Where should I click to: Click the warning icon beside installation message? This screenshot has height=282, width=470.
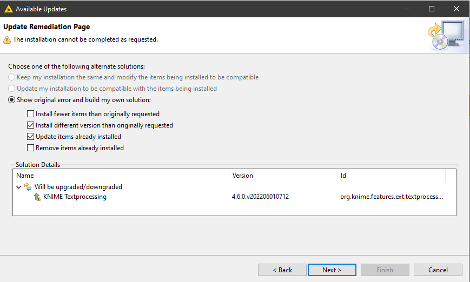pyautogui.click(x=7, y=40)
